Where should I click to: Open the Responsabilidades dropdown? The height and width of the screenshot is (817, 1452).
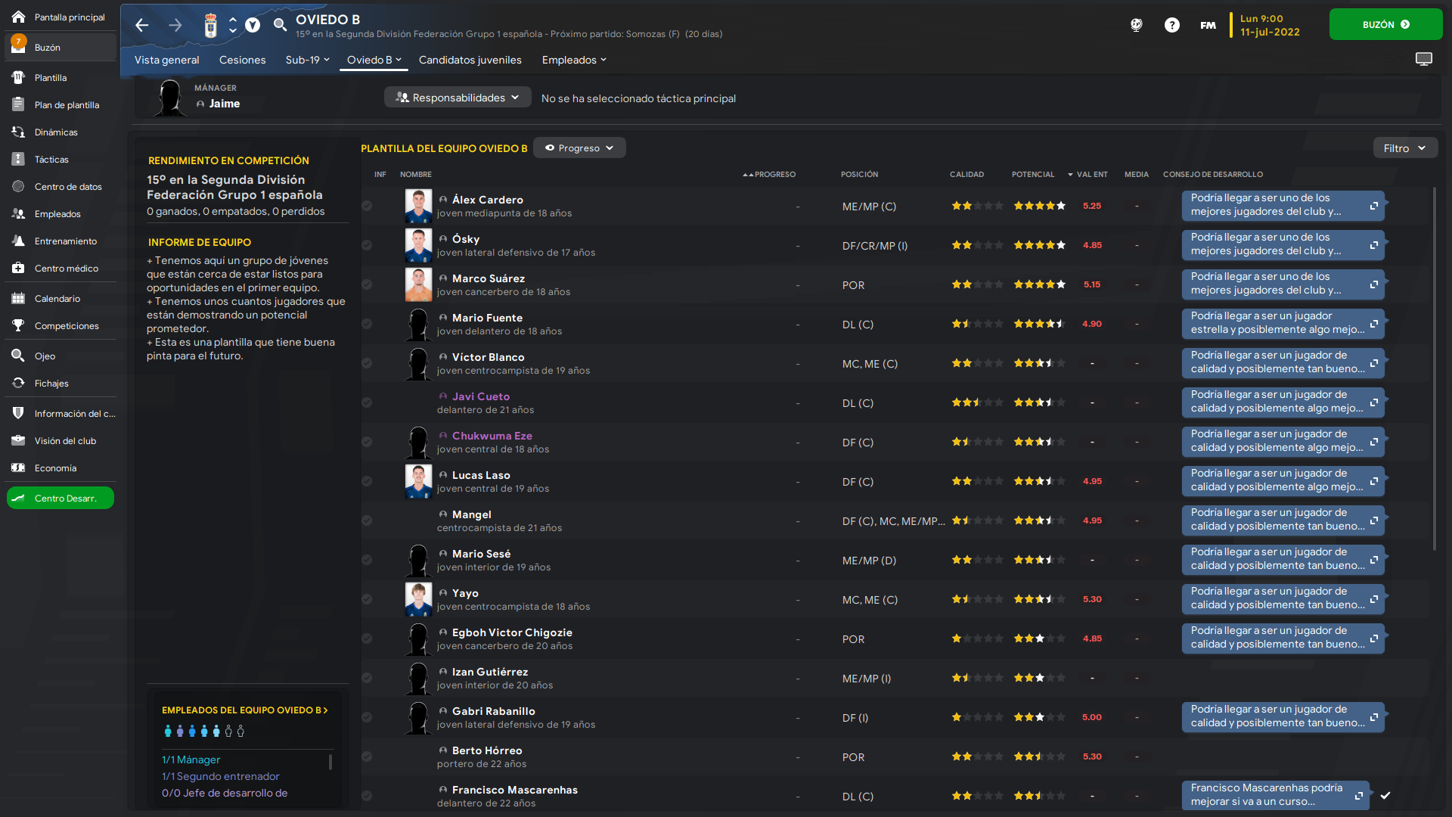tap(458, 98)
